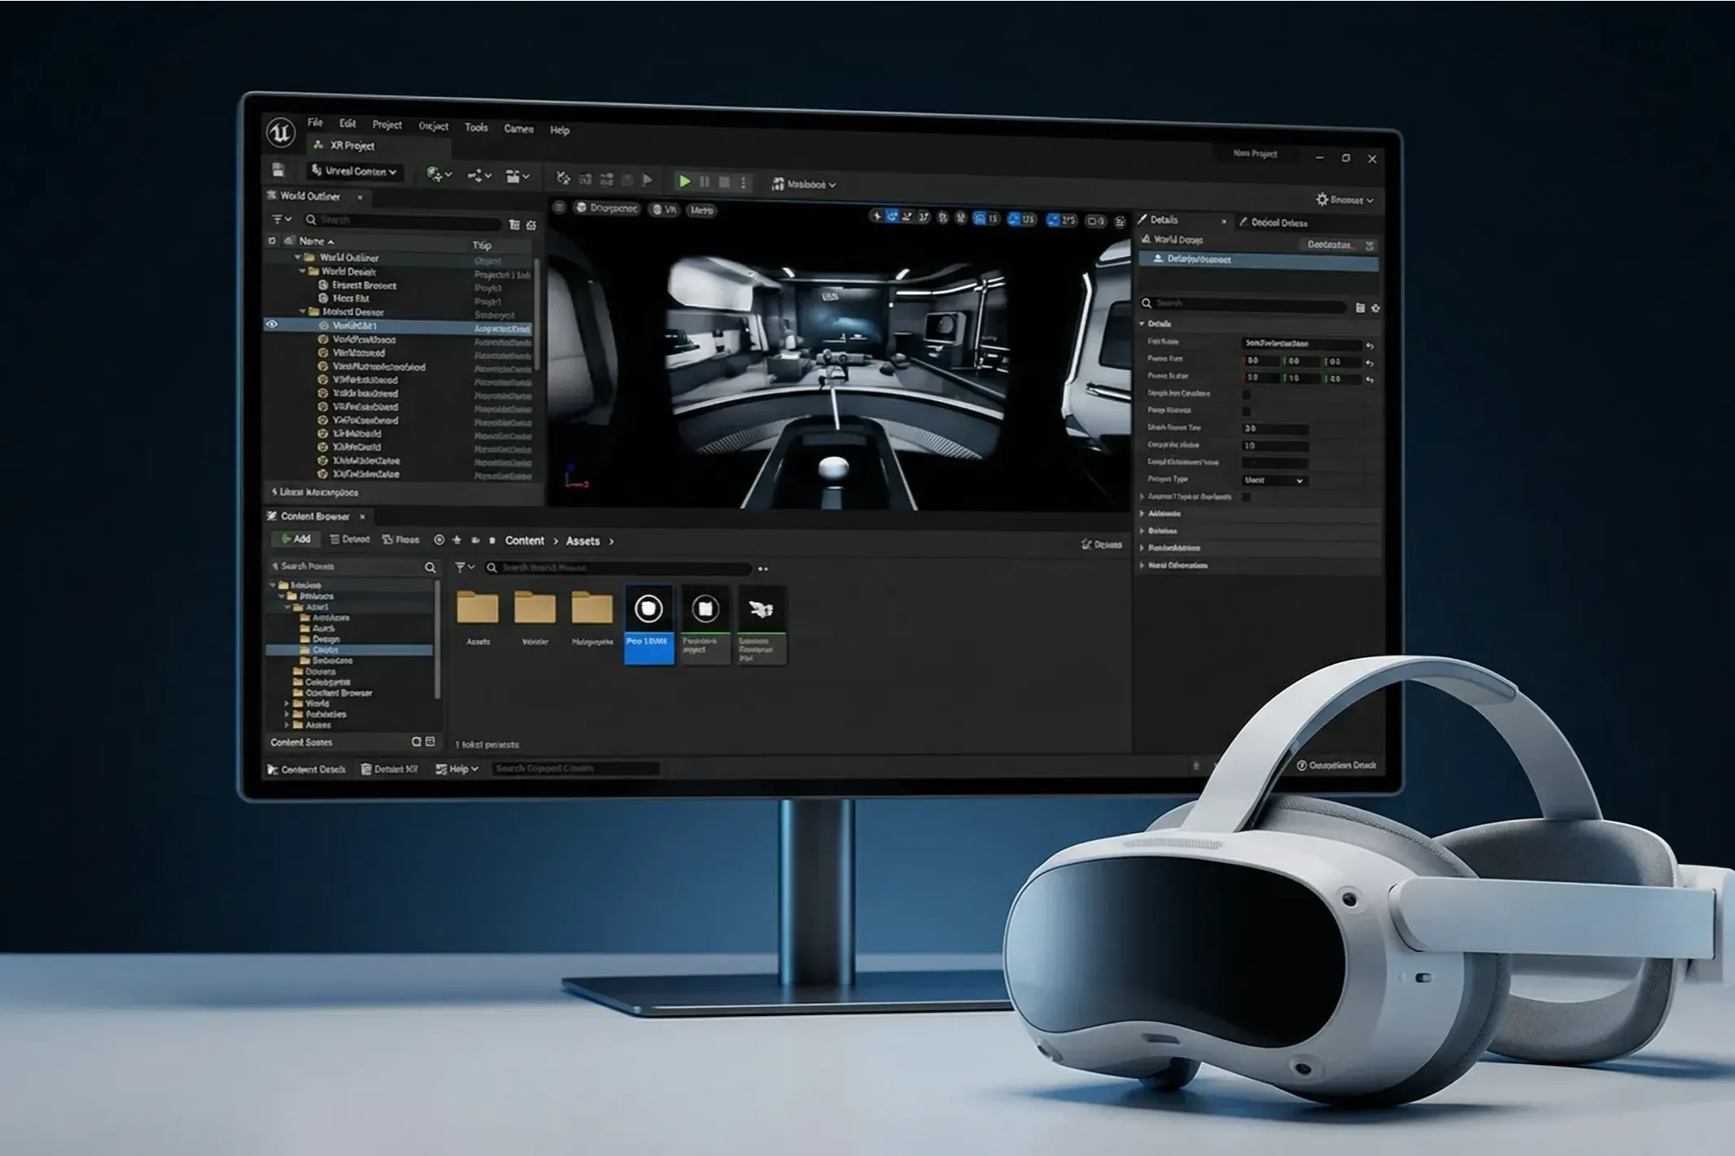Click the history circle icon before Content breadcrumb
This screenshot has height=1156, width=1735.
click(x=439, y=539)
